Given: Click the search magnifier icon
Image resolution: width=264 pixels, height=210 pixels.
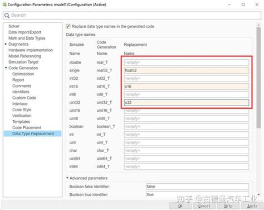Looking at the screenshot, I should pyautogui.click(x=7, y=16).
